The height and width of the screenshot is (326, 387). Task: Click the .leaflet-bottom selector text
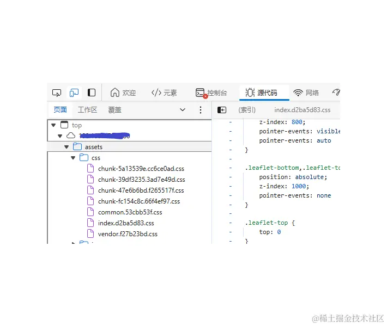(x=272, y=168)
